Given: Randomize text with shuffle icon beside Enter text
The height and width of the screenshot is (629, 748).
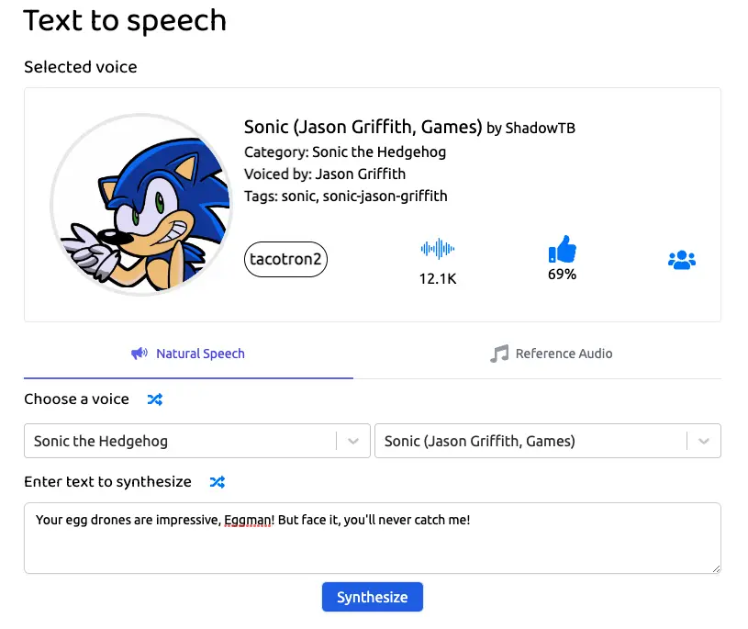Looking at the screenshot, I should pyautogui.click(x=217, y=482).
